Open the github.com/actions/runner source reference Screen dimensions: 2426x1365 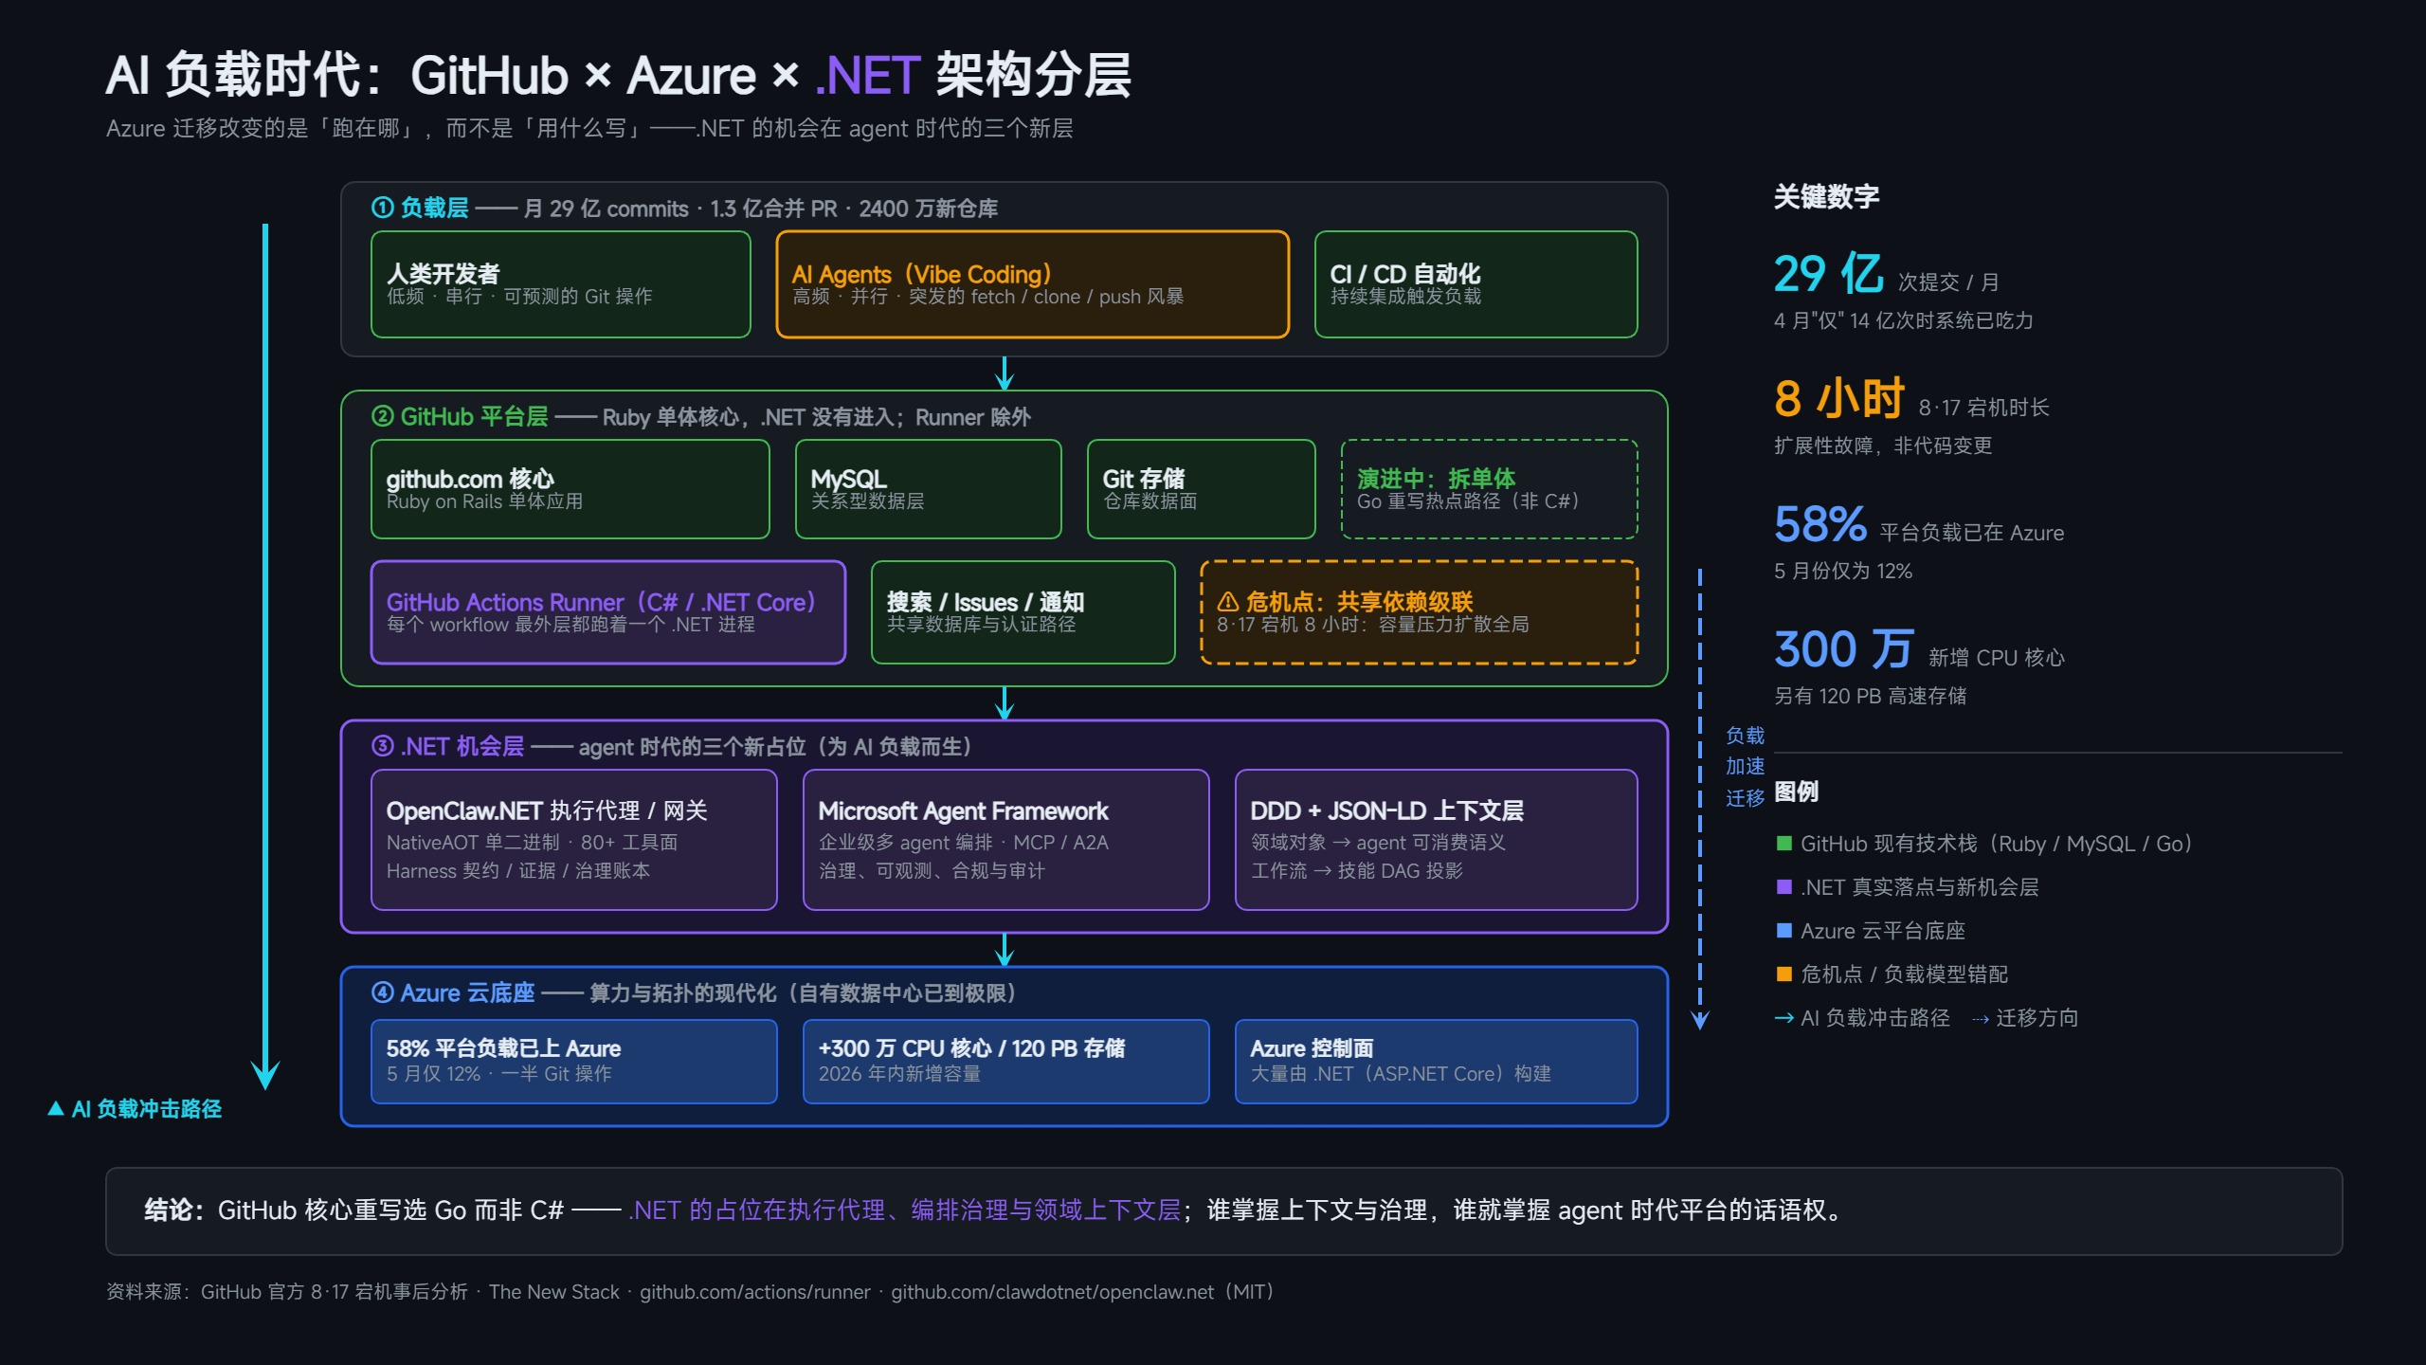754,1292
